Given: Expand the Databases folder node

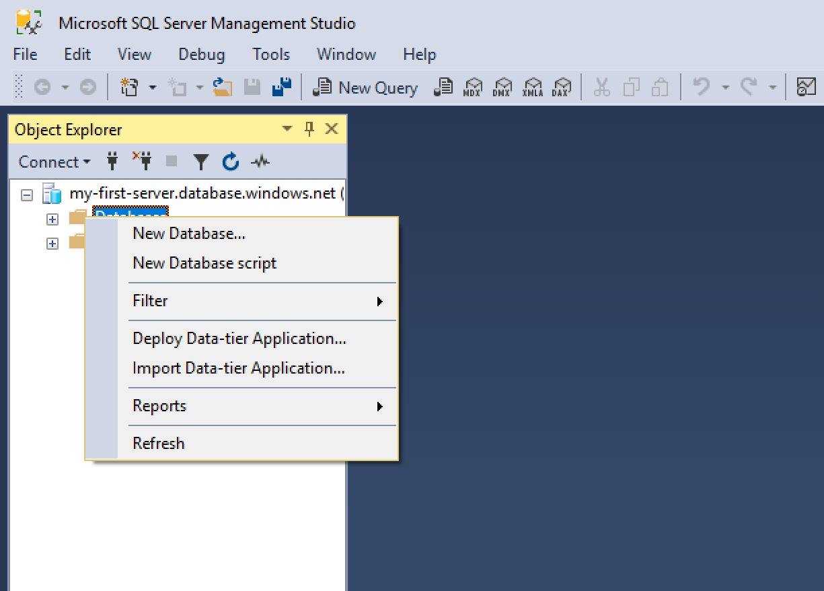Looking at the screenshot, I should click(52, 219).
